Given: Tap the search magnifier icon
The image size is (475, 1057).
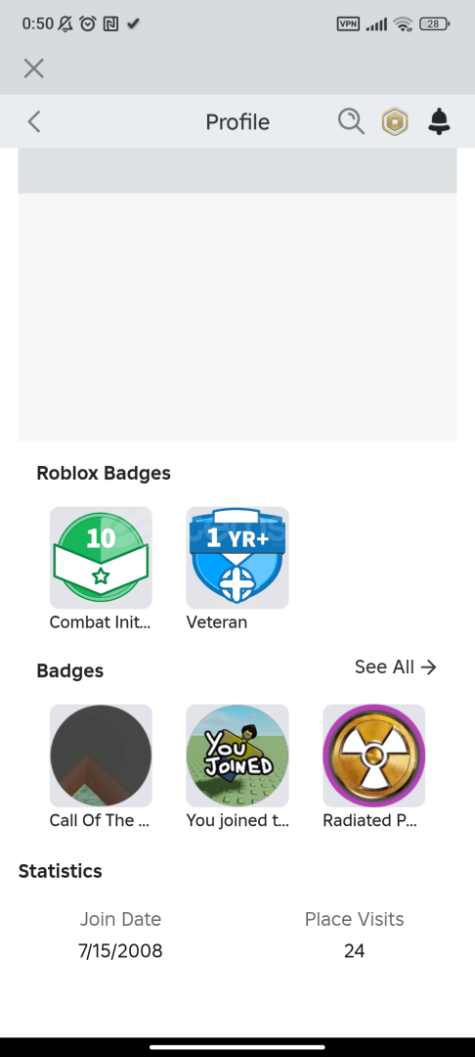Looking at the screenshot, I should tap(351, 122).
